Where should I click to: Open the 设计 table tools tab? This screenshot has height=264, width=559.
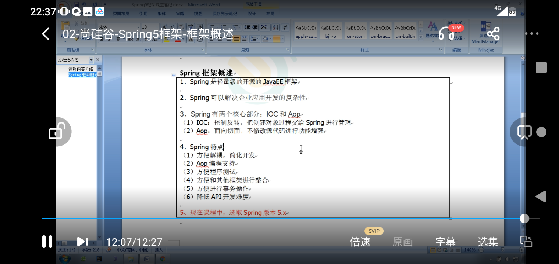pos(252,14)
